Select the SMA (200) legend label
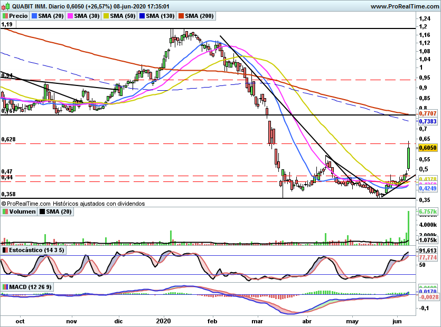The image size is (441, 327). point(199,16)
